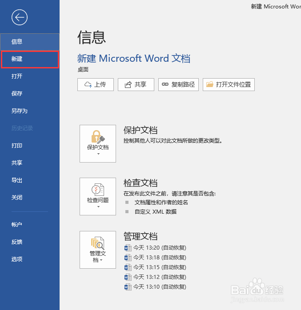This screenshot has width=301, height=310.
Task: Select 导出 in the sidebar
Action: click(30, 180)
